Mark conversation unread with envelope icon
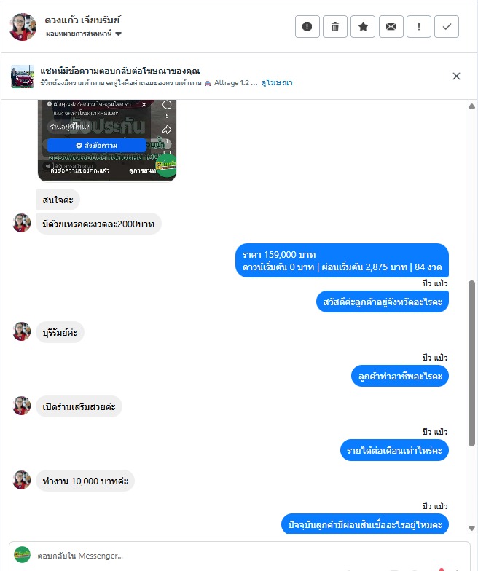 tap(391, 26)
